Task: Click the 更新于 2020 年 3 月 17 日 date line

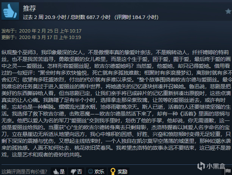Action: [x=41, y=37]
